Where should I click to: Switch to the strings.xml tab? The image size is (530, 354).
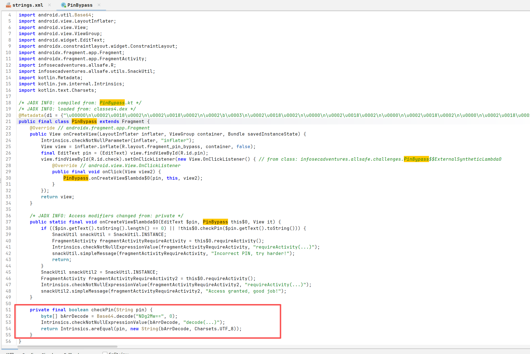[28, 5]
